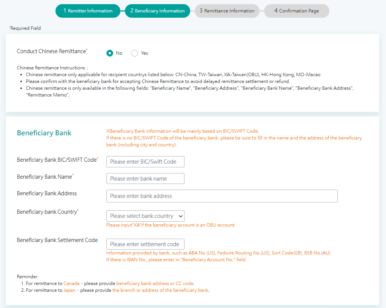Click the orange "Canada" text in reminder
The width and height of the screenshot is (386, 308).
71,283
